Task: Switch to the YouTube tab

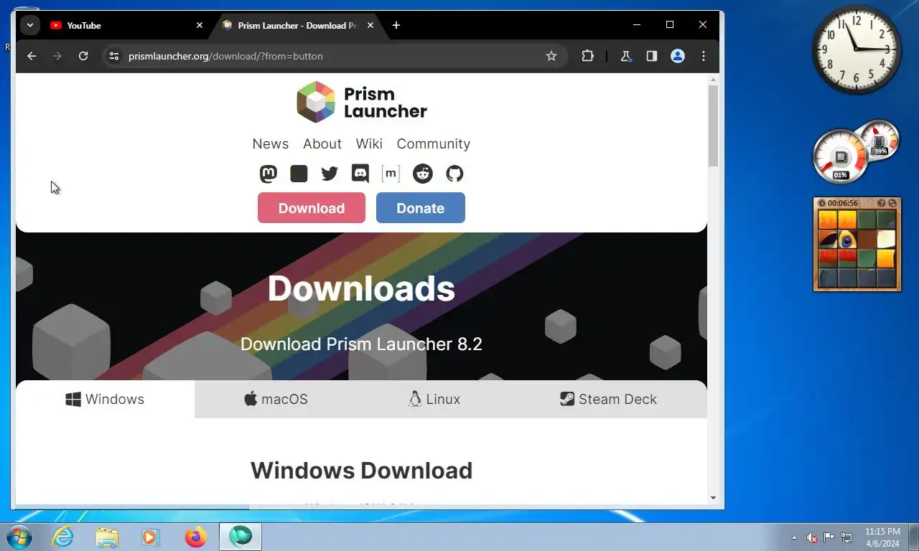Action: click(x=126, y=25)
